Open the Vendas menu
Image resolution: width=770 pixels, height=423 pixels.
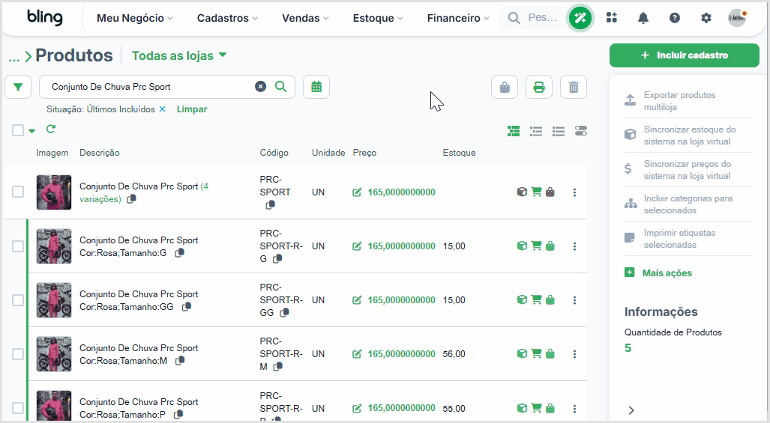pyautogui.click(x=305, y=18)
